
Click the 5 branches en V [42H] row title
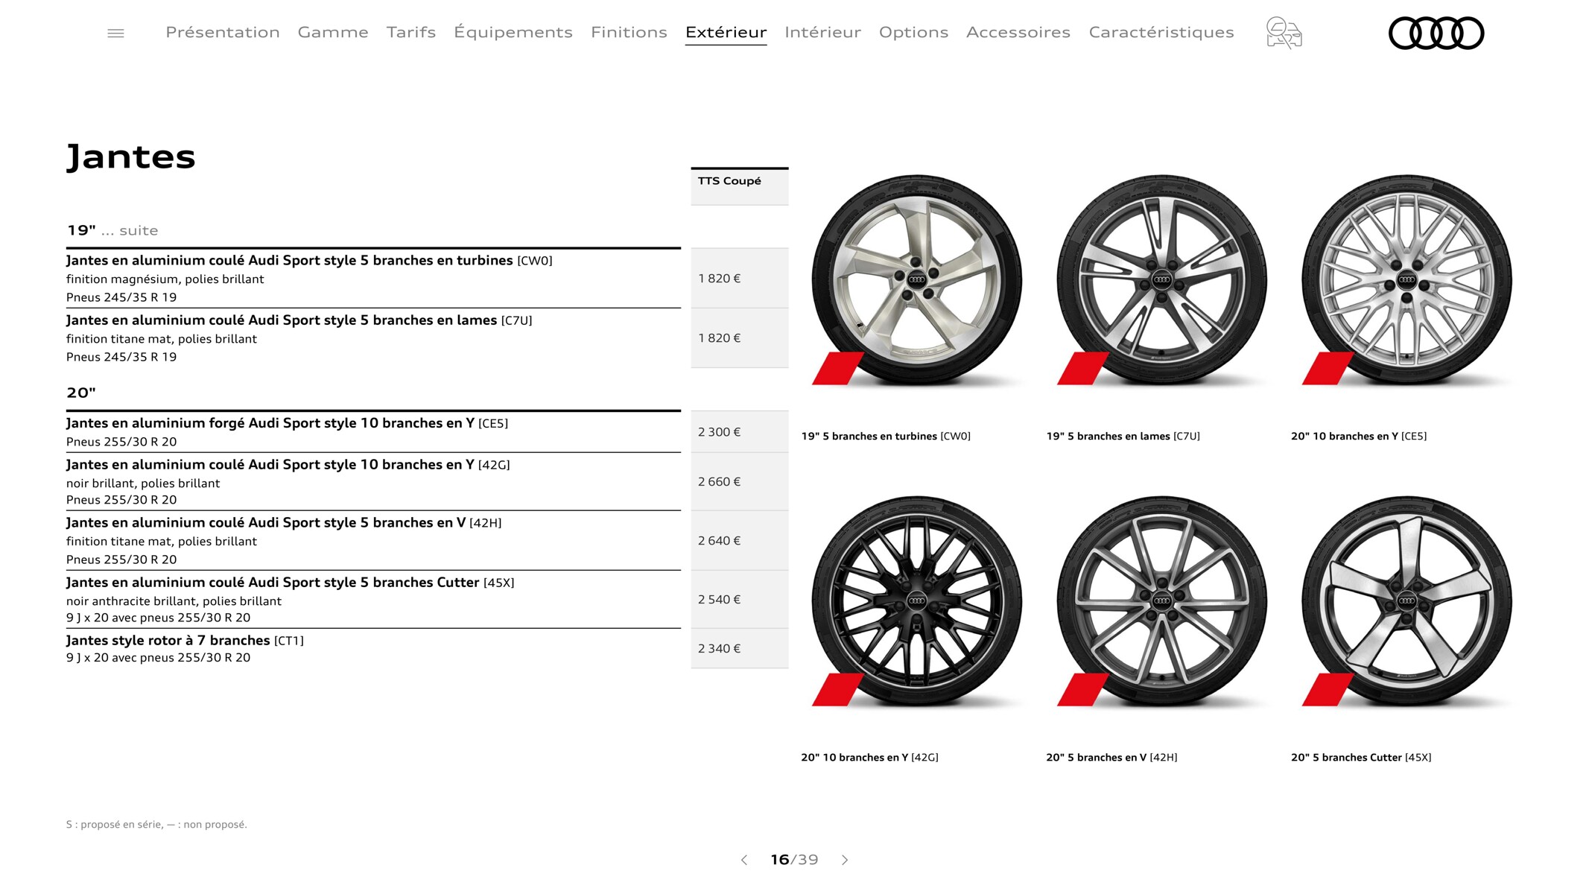click(x=284, y=523)
